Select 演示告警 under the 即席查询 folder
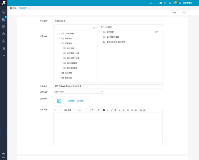 (x=71, y=48)
